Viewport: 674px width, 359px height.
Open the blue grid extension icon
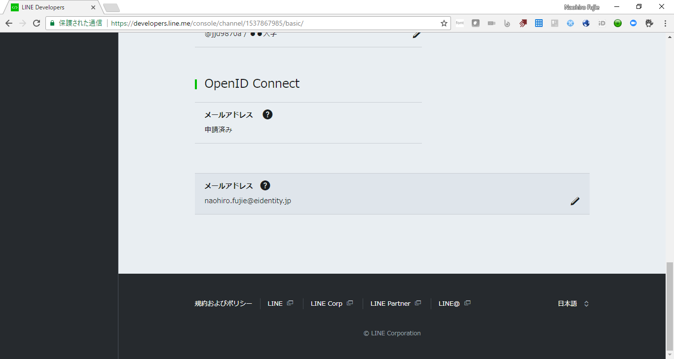539,23
